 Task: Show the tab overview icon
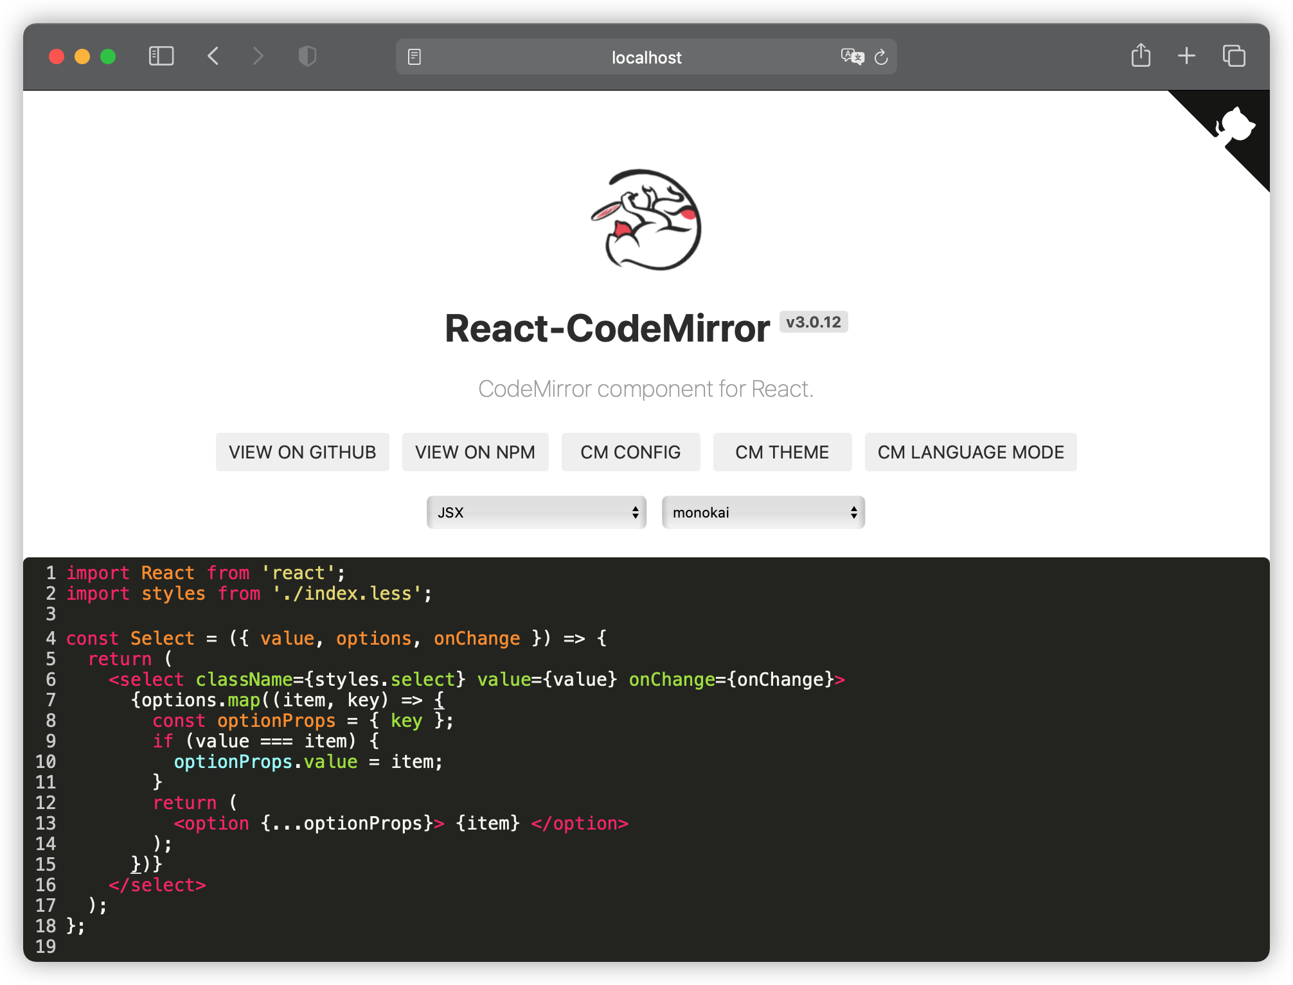point(1234,57)
